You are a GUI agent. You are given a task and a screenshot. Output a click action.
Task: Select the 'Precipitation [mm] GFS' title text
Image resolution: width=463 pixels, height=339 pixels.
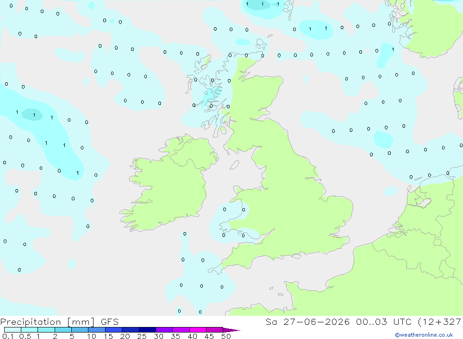(x=59, y=322)
